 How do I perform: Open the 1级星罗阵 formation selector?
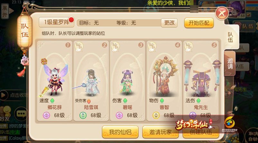click(56, 22)
